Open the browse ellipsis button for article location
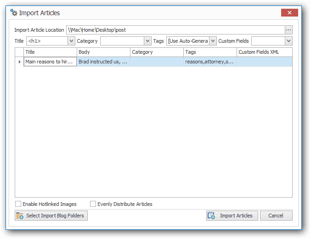Viewport: 311px width, 239px height. tap(288, 30)
